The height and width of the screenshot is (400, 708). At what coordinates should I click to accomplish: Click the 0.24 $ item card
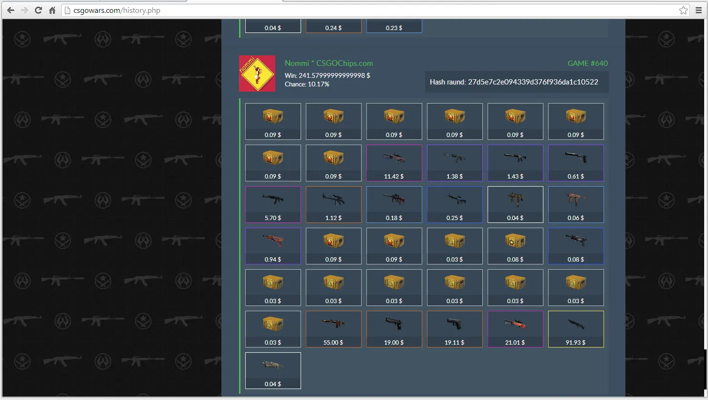[333, 26]
